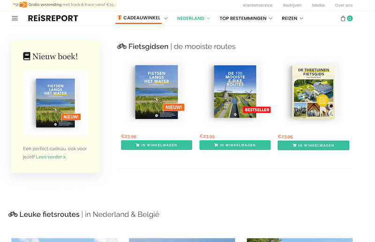375x242 pixels.
Task: Open the Bedrijven top link
Action: (x=292, y=5)
